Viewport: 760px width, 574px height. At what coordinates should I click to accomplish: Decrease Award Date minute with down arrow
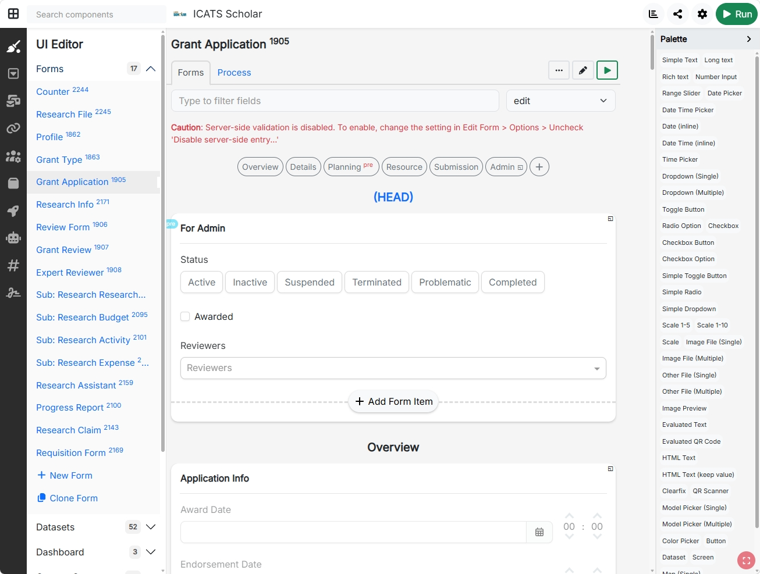(597, 537)
